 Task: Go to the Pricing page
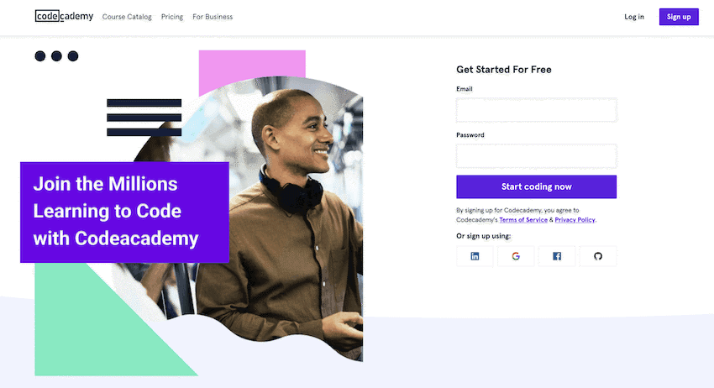[172, 17]
